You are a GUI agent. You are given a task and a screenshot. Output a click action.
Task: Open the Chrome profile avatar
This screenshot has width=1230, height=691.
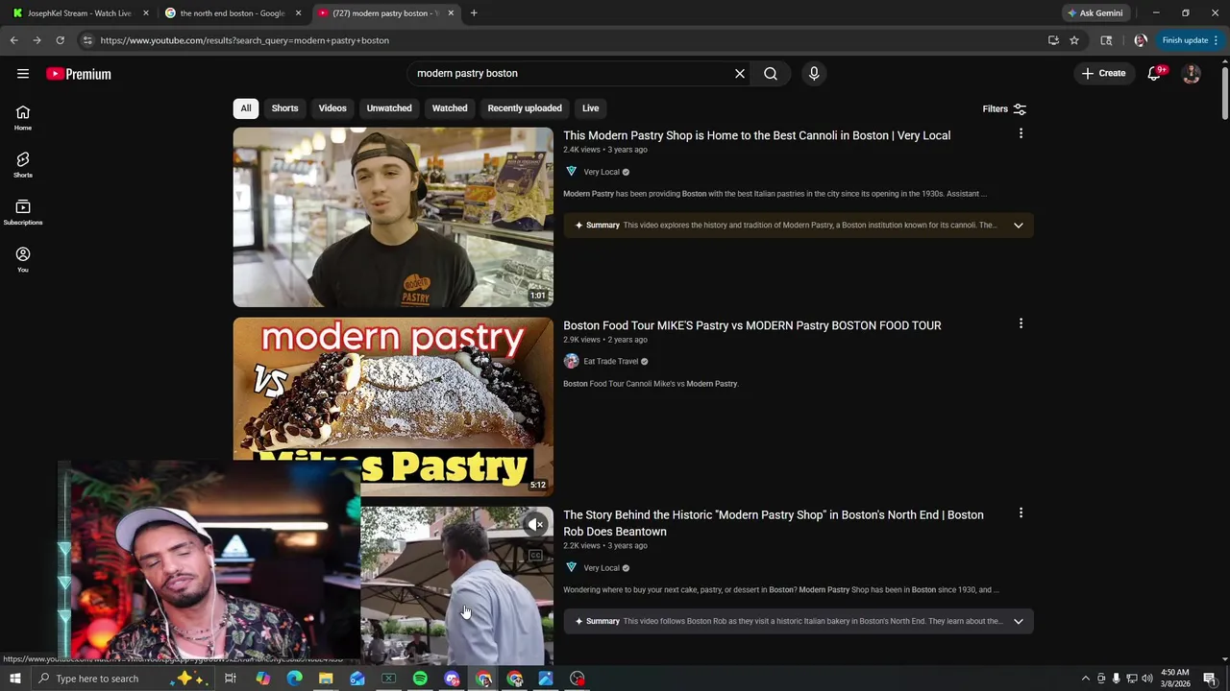point(1141,40)
